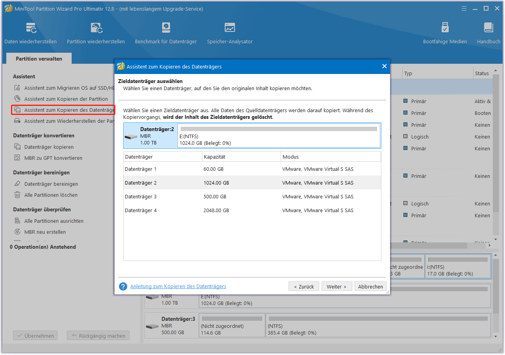Click Abbrechen in the wizard
The width and height of the screenshot is (505, 355).
[x=370, y=287]
